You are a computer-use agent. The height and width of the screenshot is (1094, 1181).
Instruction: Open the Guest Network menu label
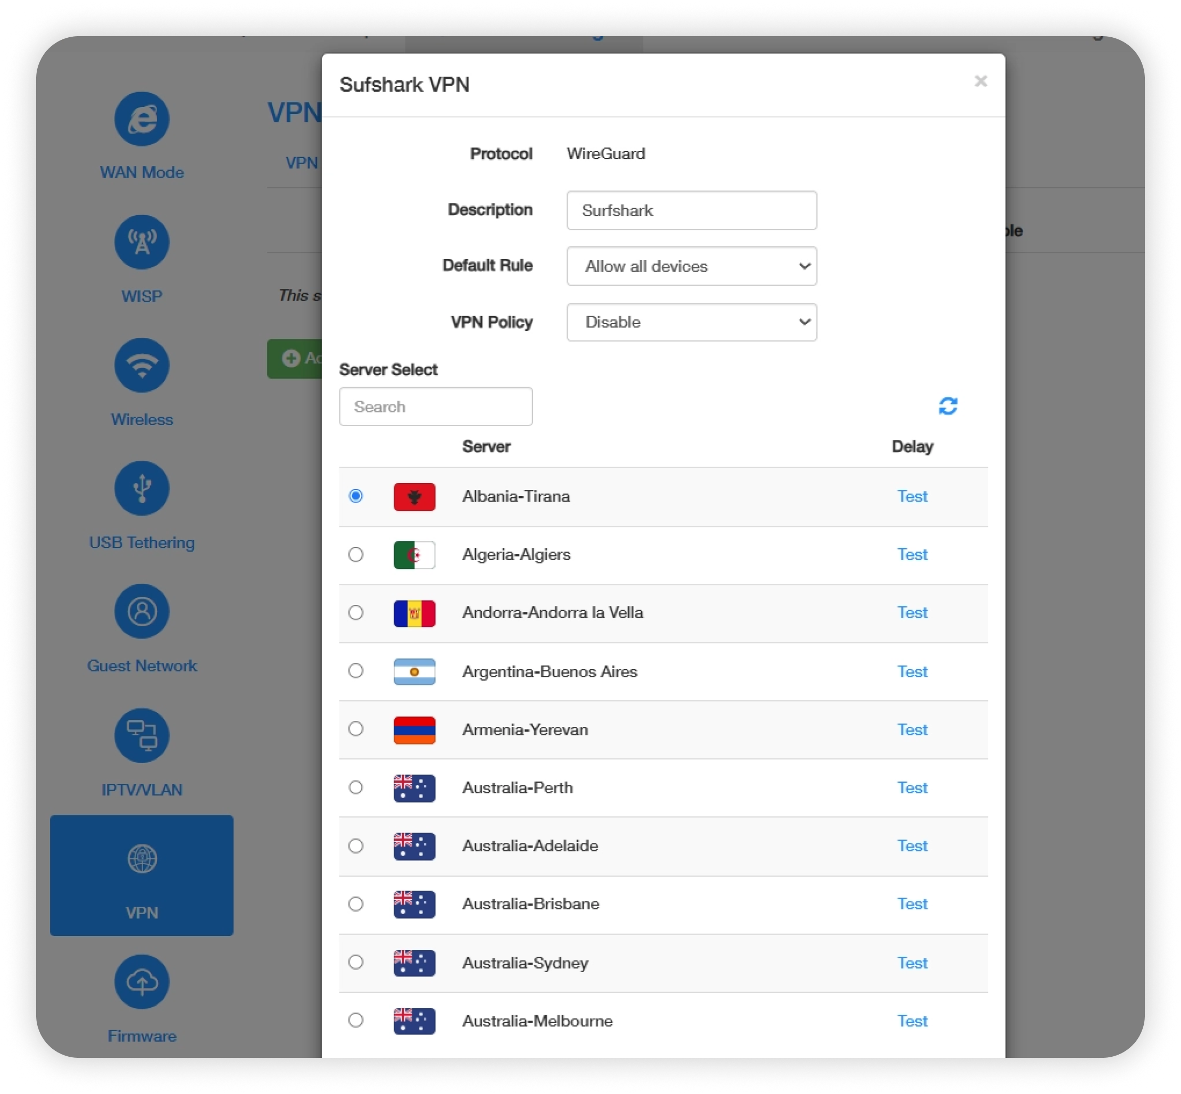142,666
